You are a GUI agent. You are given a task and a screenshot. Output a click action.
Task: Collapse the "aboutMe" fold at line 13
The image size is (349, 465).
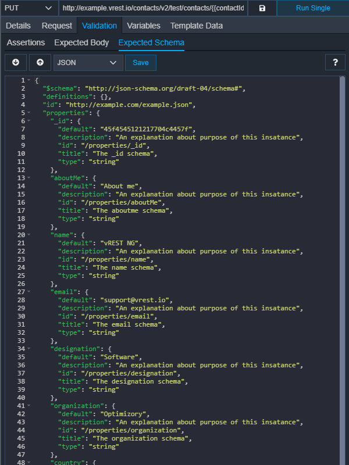tap(29, 178)
